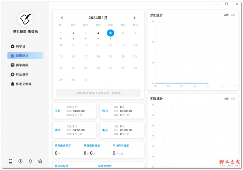Select January 4 on the calendar
243x170 pixels.
98,33
